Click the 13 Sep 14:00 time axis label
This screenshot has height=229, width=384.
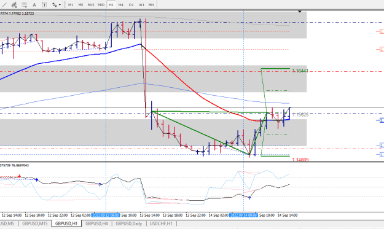click(x=150, y=215)
